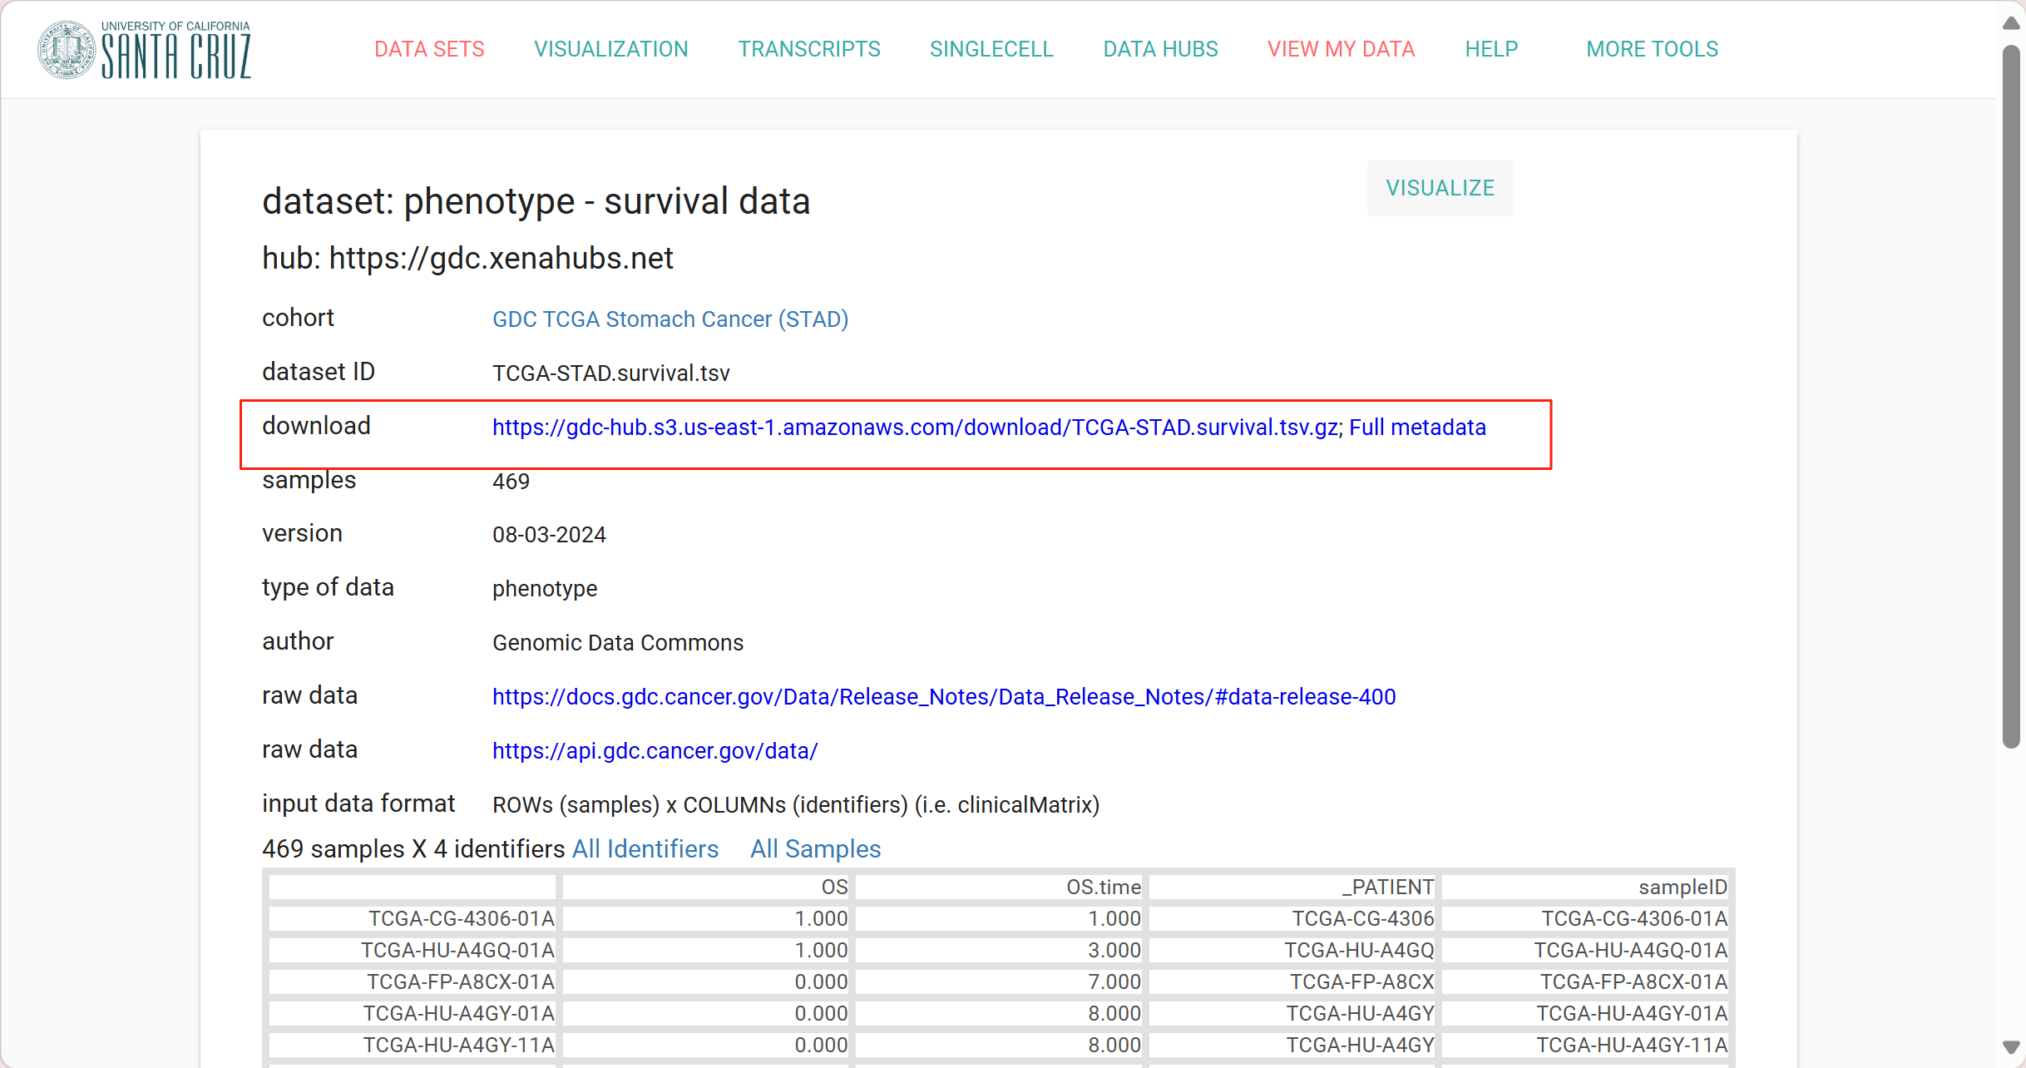This screenshot has height=1068, width=2026.
Task: Open GDC TCGA Stomach Cancer cohort link
Action: tap(670, 319)
